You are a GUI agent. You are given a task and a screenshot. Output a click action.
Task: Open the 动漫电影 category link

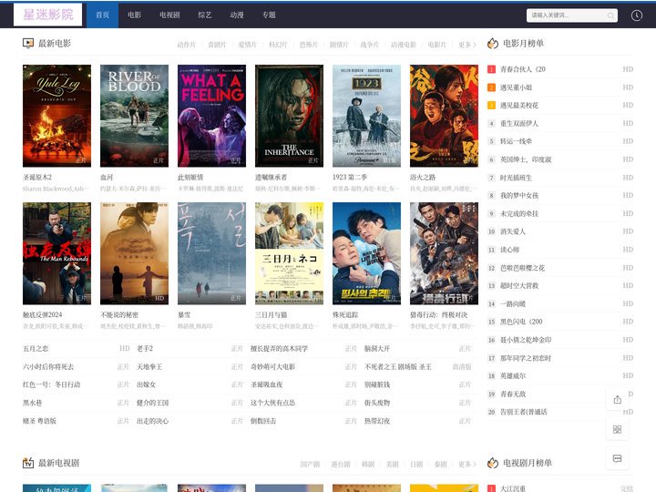[404, 45]
